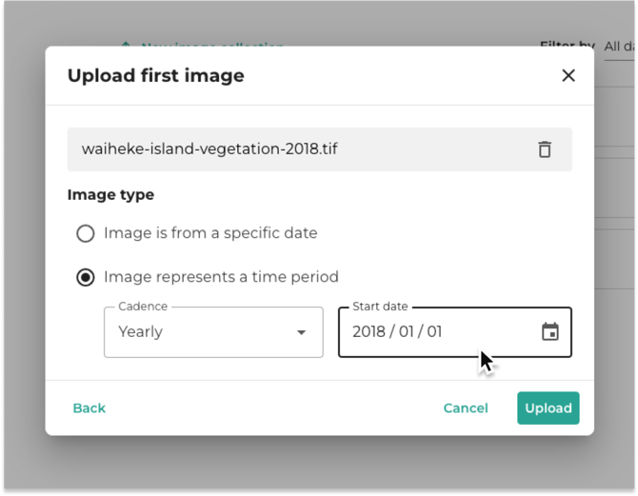
Task: Click the Cadence dropdown arrow
Action: (301, 332)
